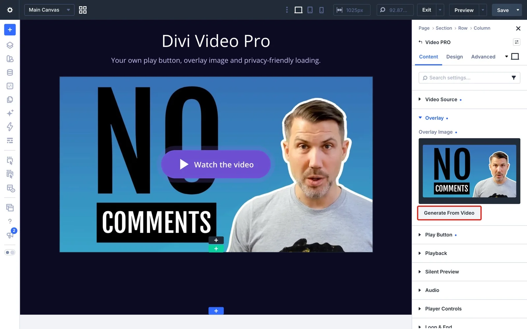
Task: Collapse the Overlay section
Action: click(469, 118)
